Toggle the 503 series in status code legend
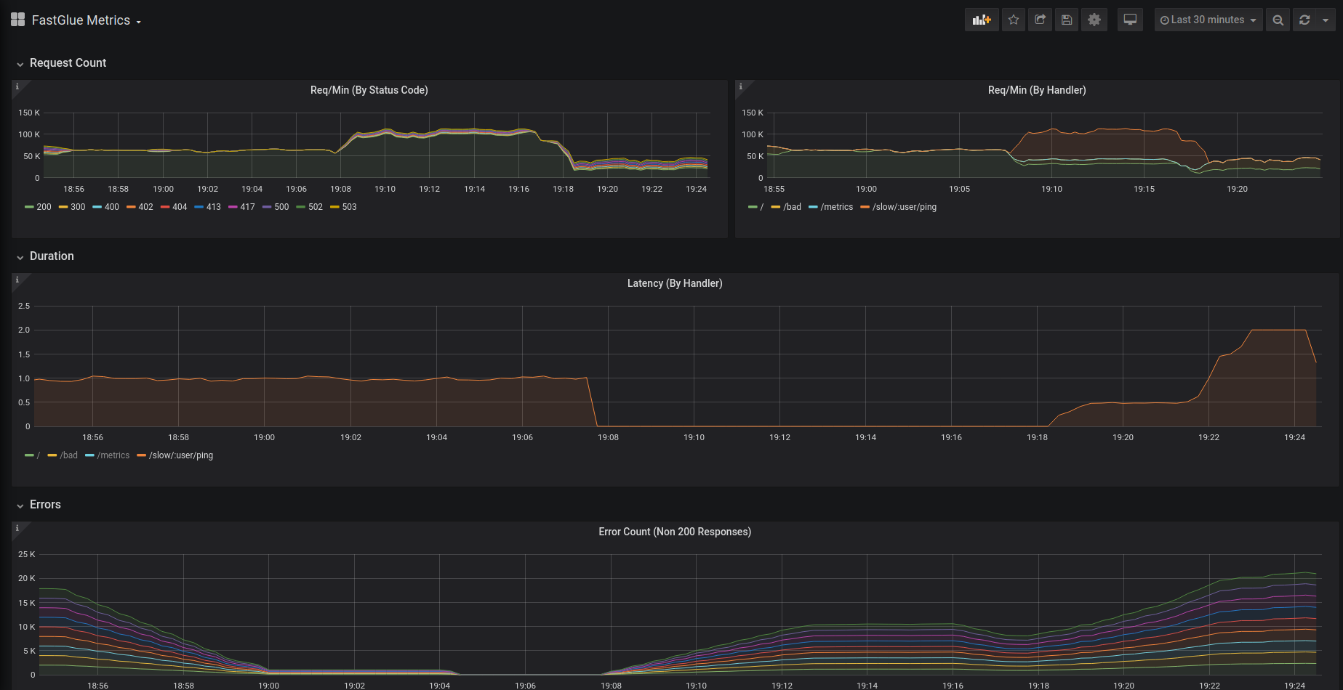The height and width of the screenshot is (690, 1343). [349, 207]
